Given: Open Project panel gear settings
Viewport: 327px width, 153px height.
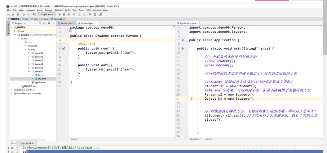Looking at the screenshot, I should point(49,23).
